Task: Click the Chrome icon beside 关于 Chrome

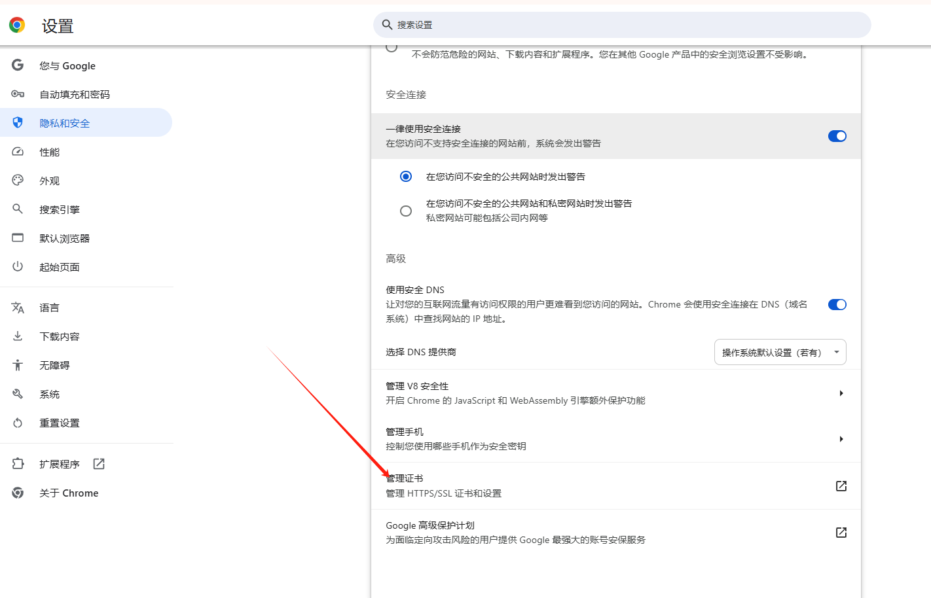Action: (18, 493)
